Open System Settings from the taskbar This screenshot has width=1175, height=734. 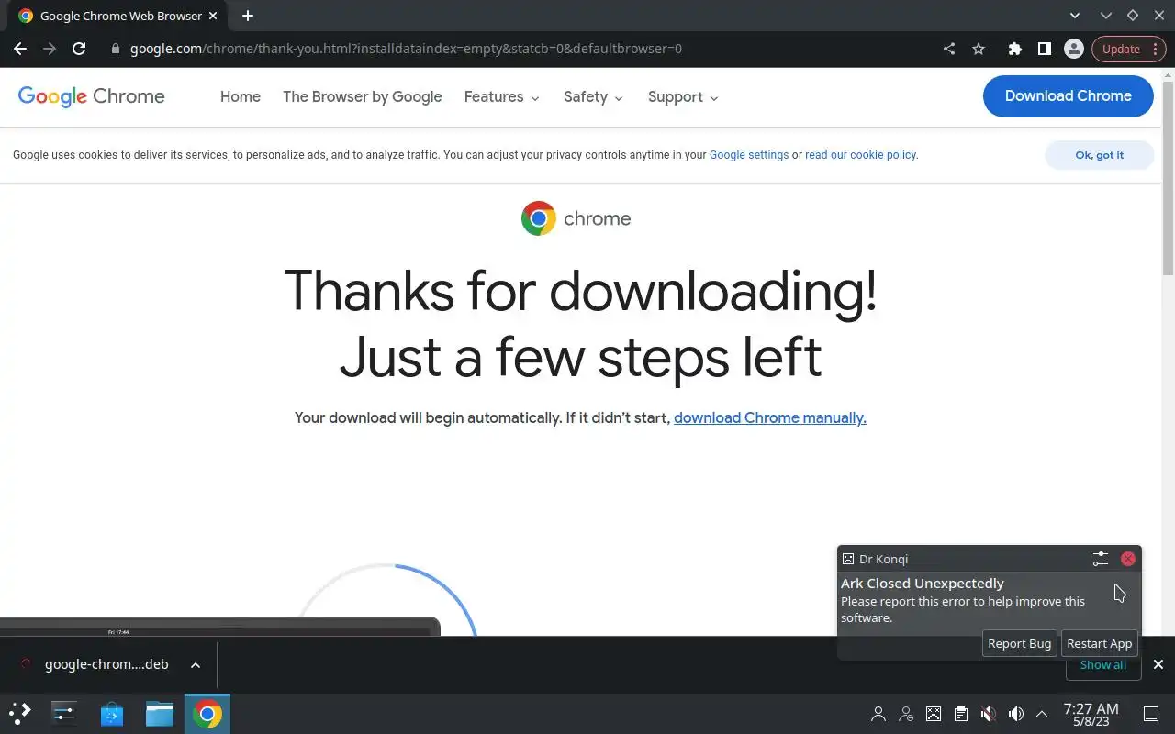point(64,713)
